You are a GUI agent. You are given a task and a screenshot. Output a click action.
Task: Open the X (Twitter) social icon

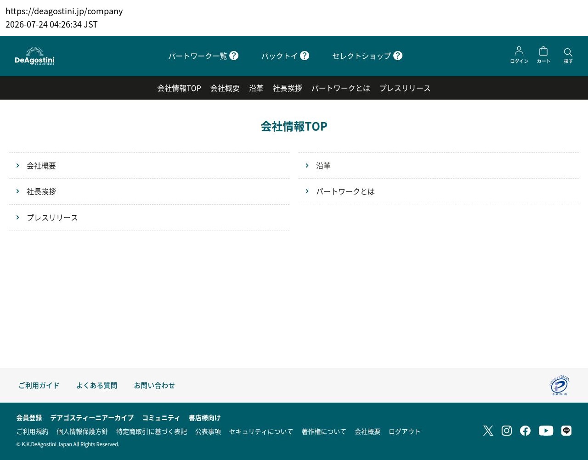click(x=488, y=431)
